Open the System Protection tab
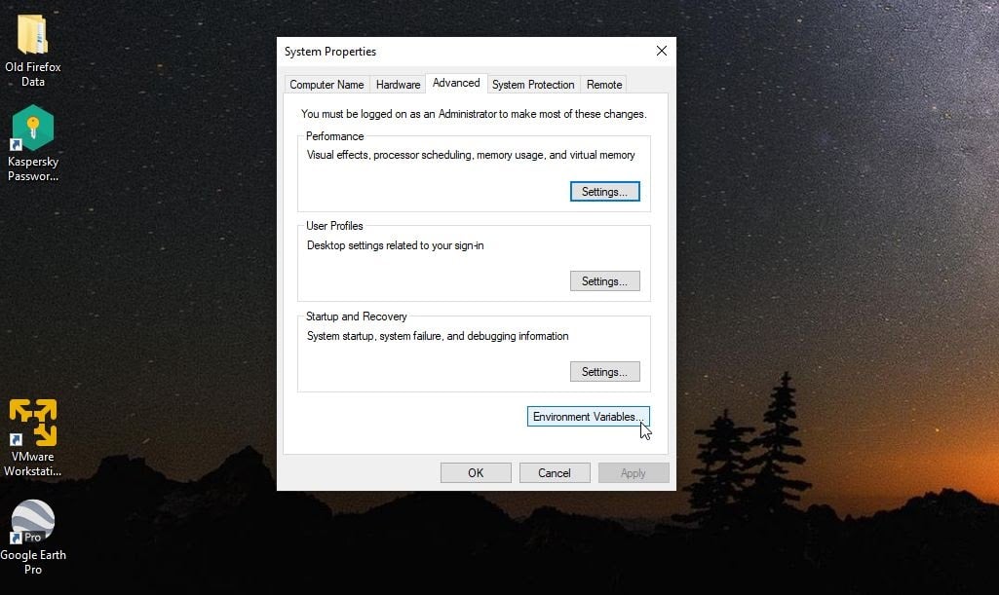 [533, 84]
